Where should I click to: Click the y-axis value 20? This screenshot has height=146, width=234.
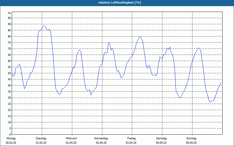(9, 110)
